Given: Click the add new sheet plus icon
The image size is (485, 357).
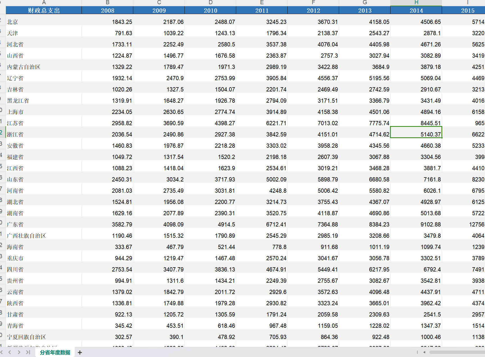Looking at the screenshot, I should click(x=80, y=352).
